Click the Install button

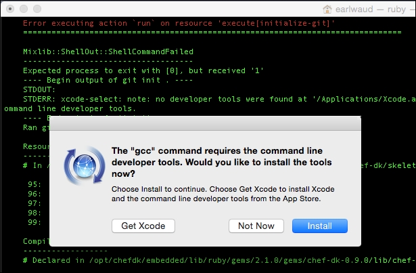(x=320, y=226)
